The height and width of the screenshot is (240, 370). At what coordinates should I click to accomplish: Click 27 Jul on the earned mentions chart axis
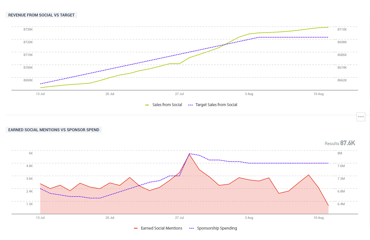point(179,217)
